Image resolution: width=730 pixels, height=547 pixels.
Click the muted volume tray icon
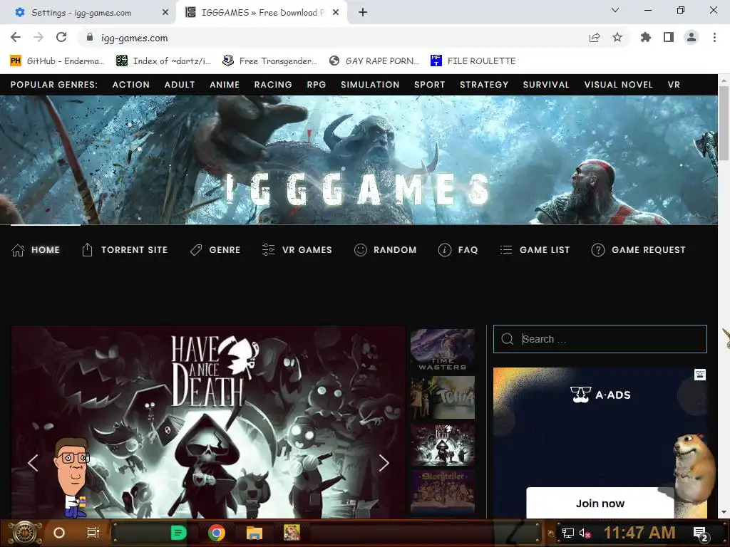pyautogui.click(x=585, y=533)
